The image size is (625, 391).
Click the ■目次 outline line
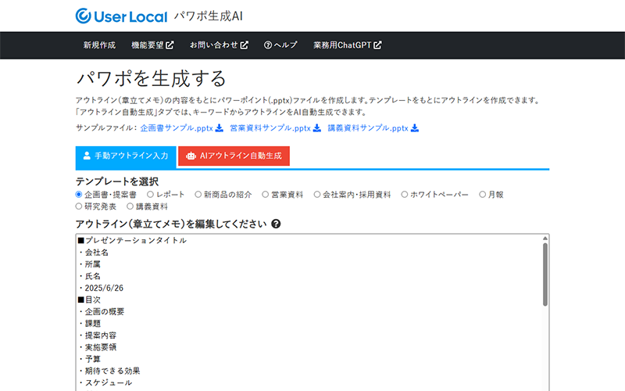(89, 300)
